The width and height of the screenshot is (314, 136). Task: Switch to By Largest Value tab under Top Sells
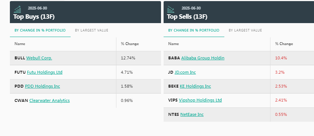coord(245,30)
